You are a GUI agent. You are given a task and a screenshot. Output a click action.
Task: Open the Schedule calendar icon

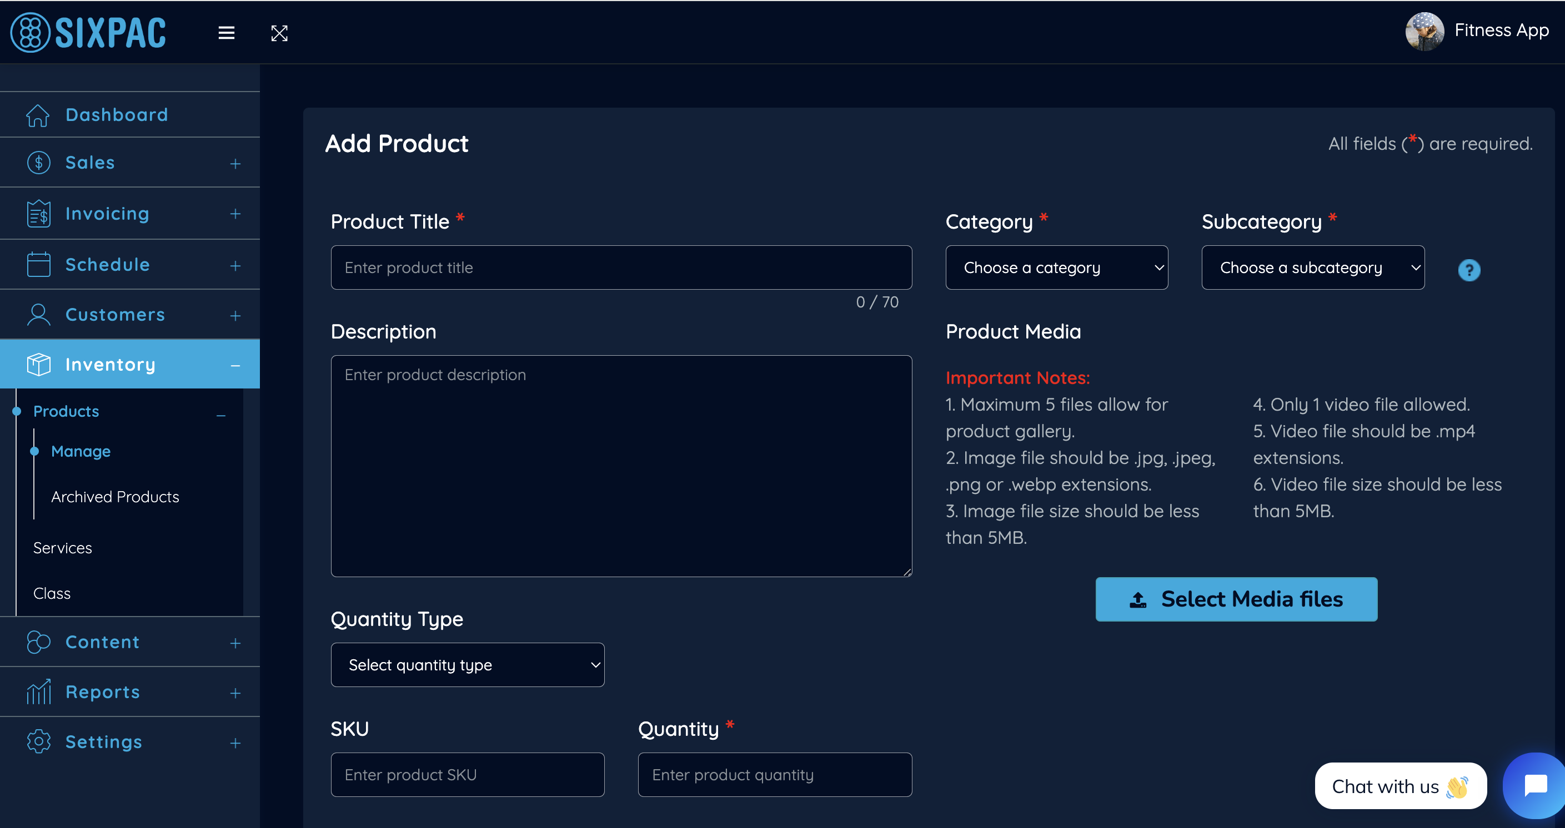38,264
